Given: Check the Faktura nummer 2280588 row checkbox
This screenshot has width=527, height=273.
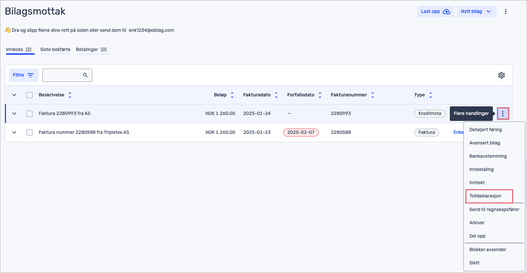Looking at the screenshot, I should point(29,133).
